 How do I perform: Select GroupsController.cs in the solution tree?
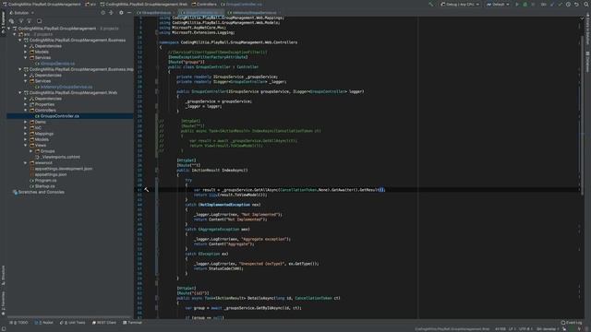click(x=59, y=116)
